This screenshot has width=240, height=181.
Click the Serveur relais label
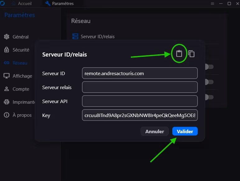57,88
